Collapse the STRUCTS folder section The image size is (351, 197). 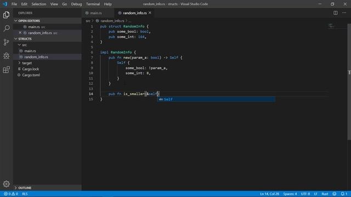tap(16, 39)
